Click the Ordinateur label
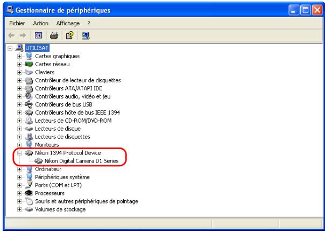This screenshot has width=325, height=232. coord(48,169)
